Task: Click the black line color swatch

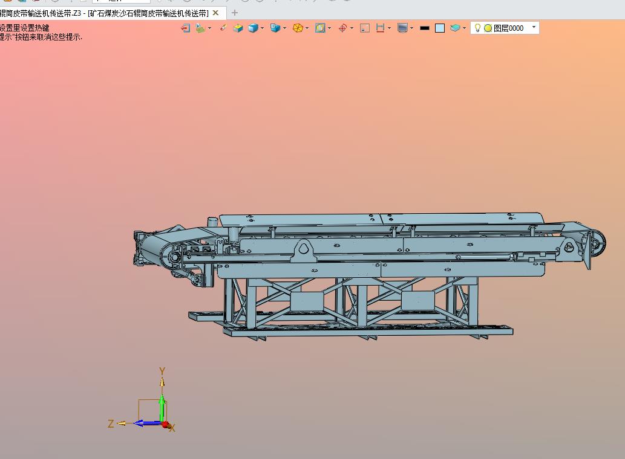Action: pos(425,28)
